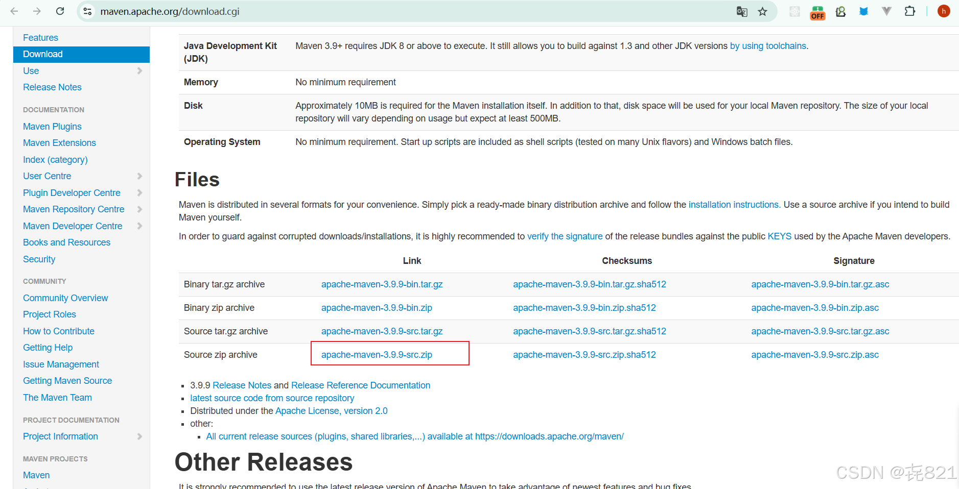Open apache-maven-3.9.9-bin.tar.gz.sha512 checksum
Screen dimensions: 959x489
(x=590, y=284)
